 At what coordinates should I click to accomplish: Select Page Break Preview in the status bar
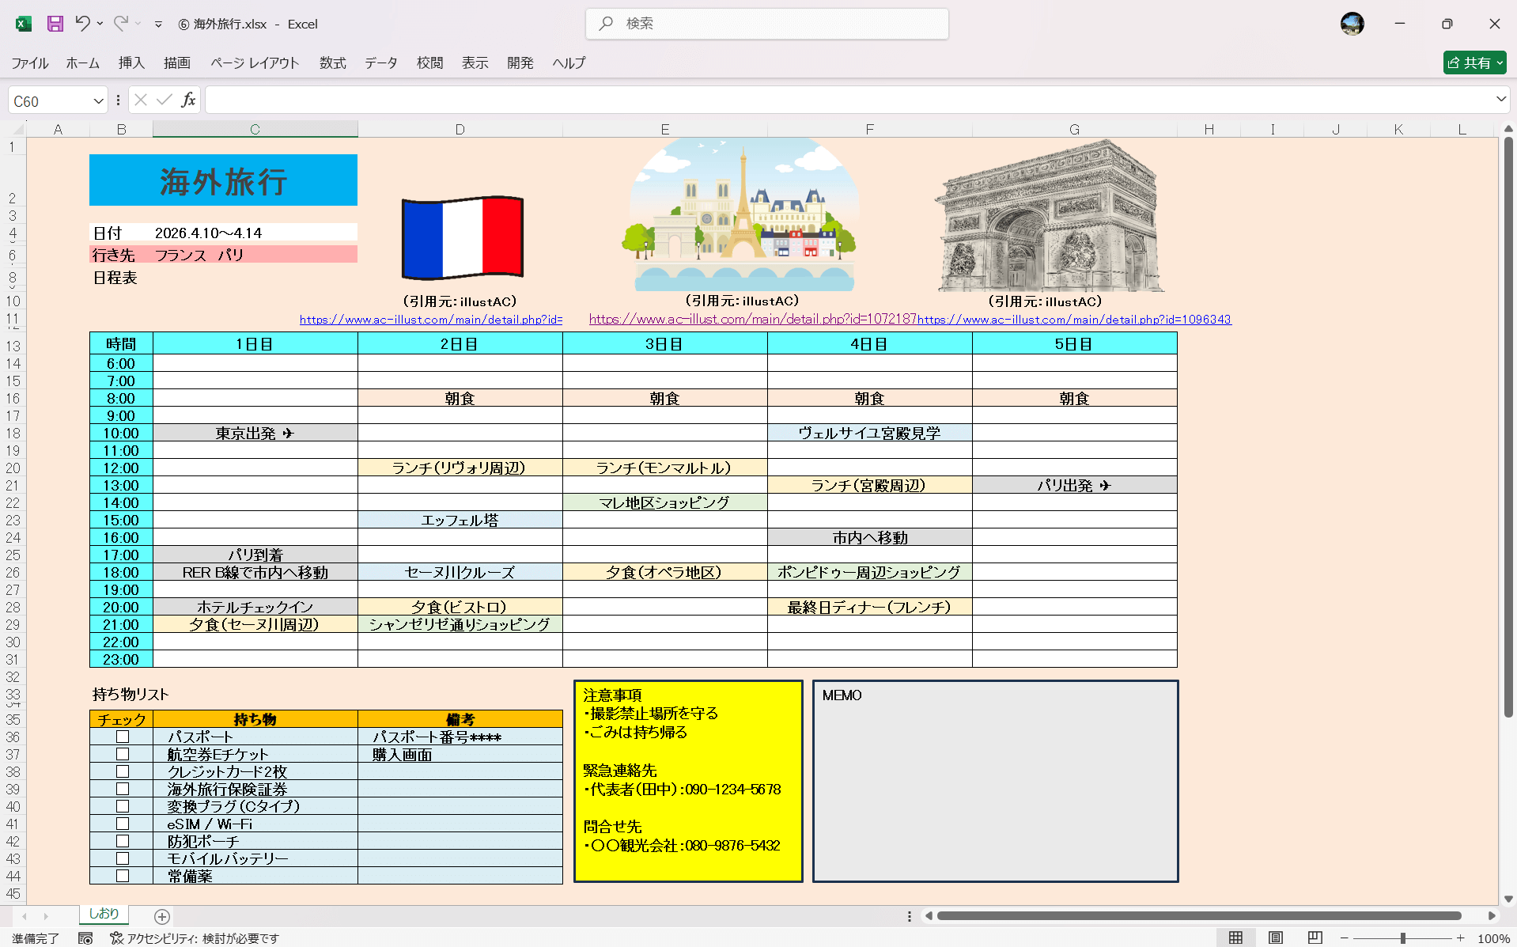(x=1315, y=937)
